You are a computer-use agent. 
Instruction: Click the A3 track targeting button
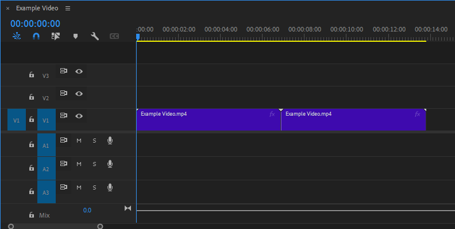(46, 192)
